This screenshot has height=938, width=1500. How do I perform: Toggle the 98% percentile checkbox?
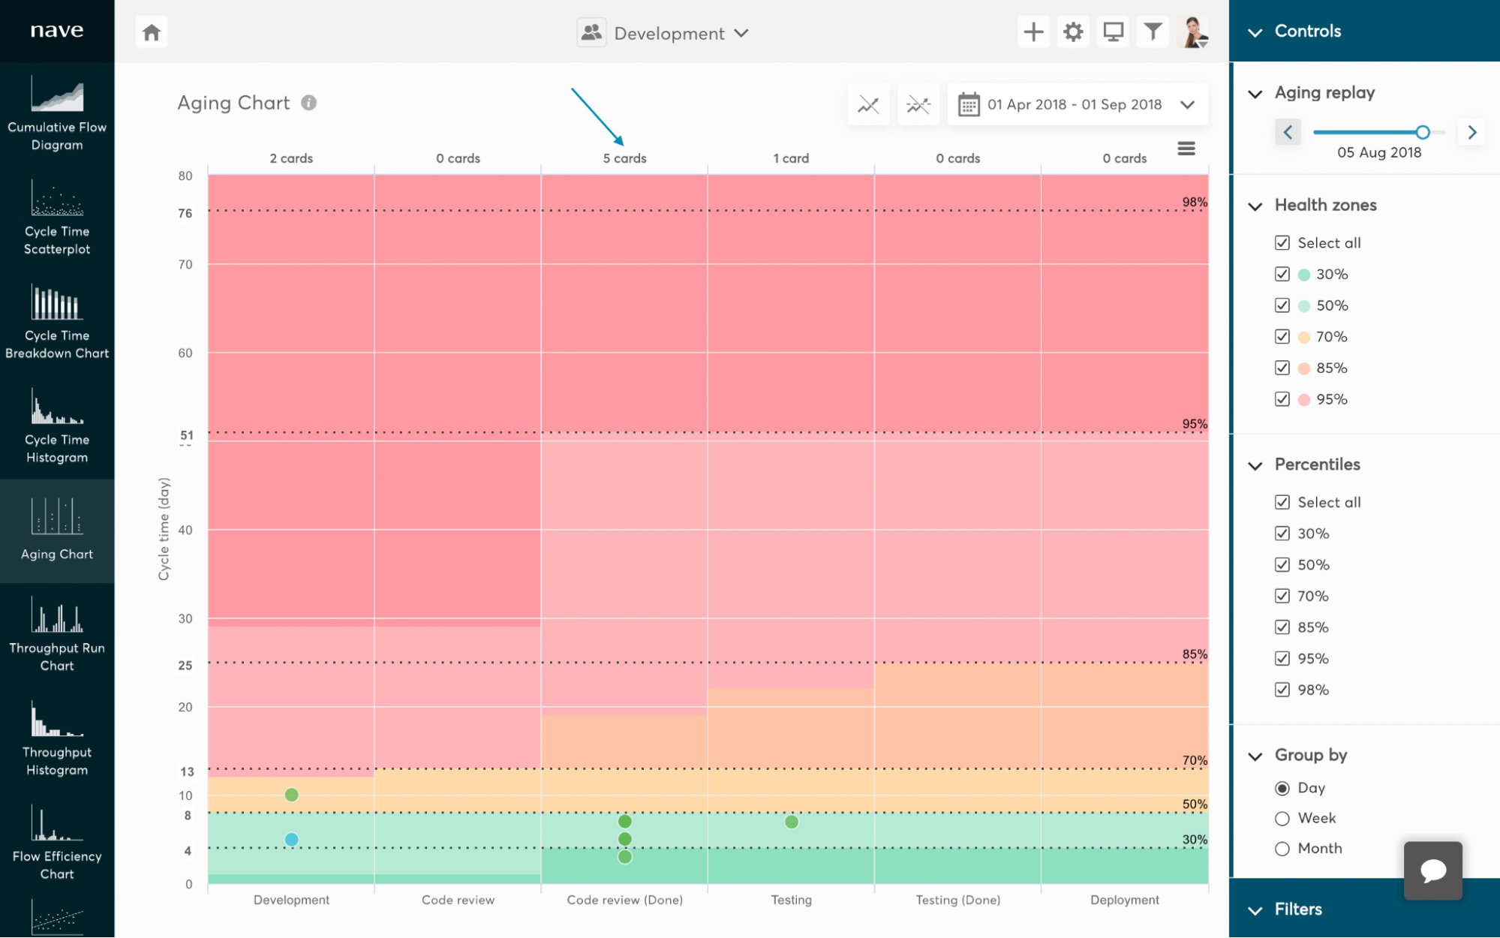1282,690
